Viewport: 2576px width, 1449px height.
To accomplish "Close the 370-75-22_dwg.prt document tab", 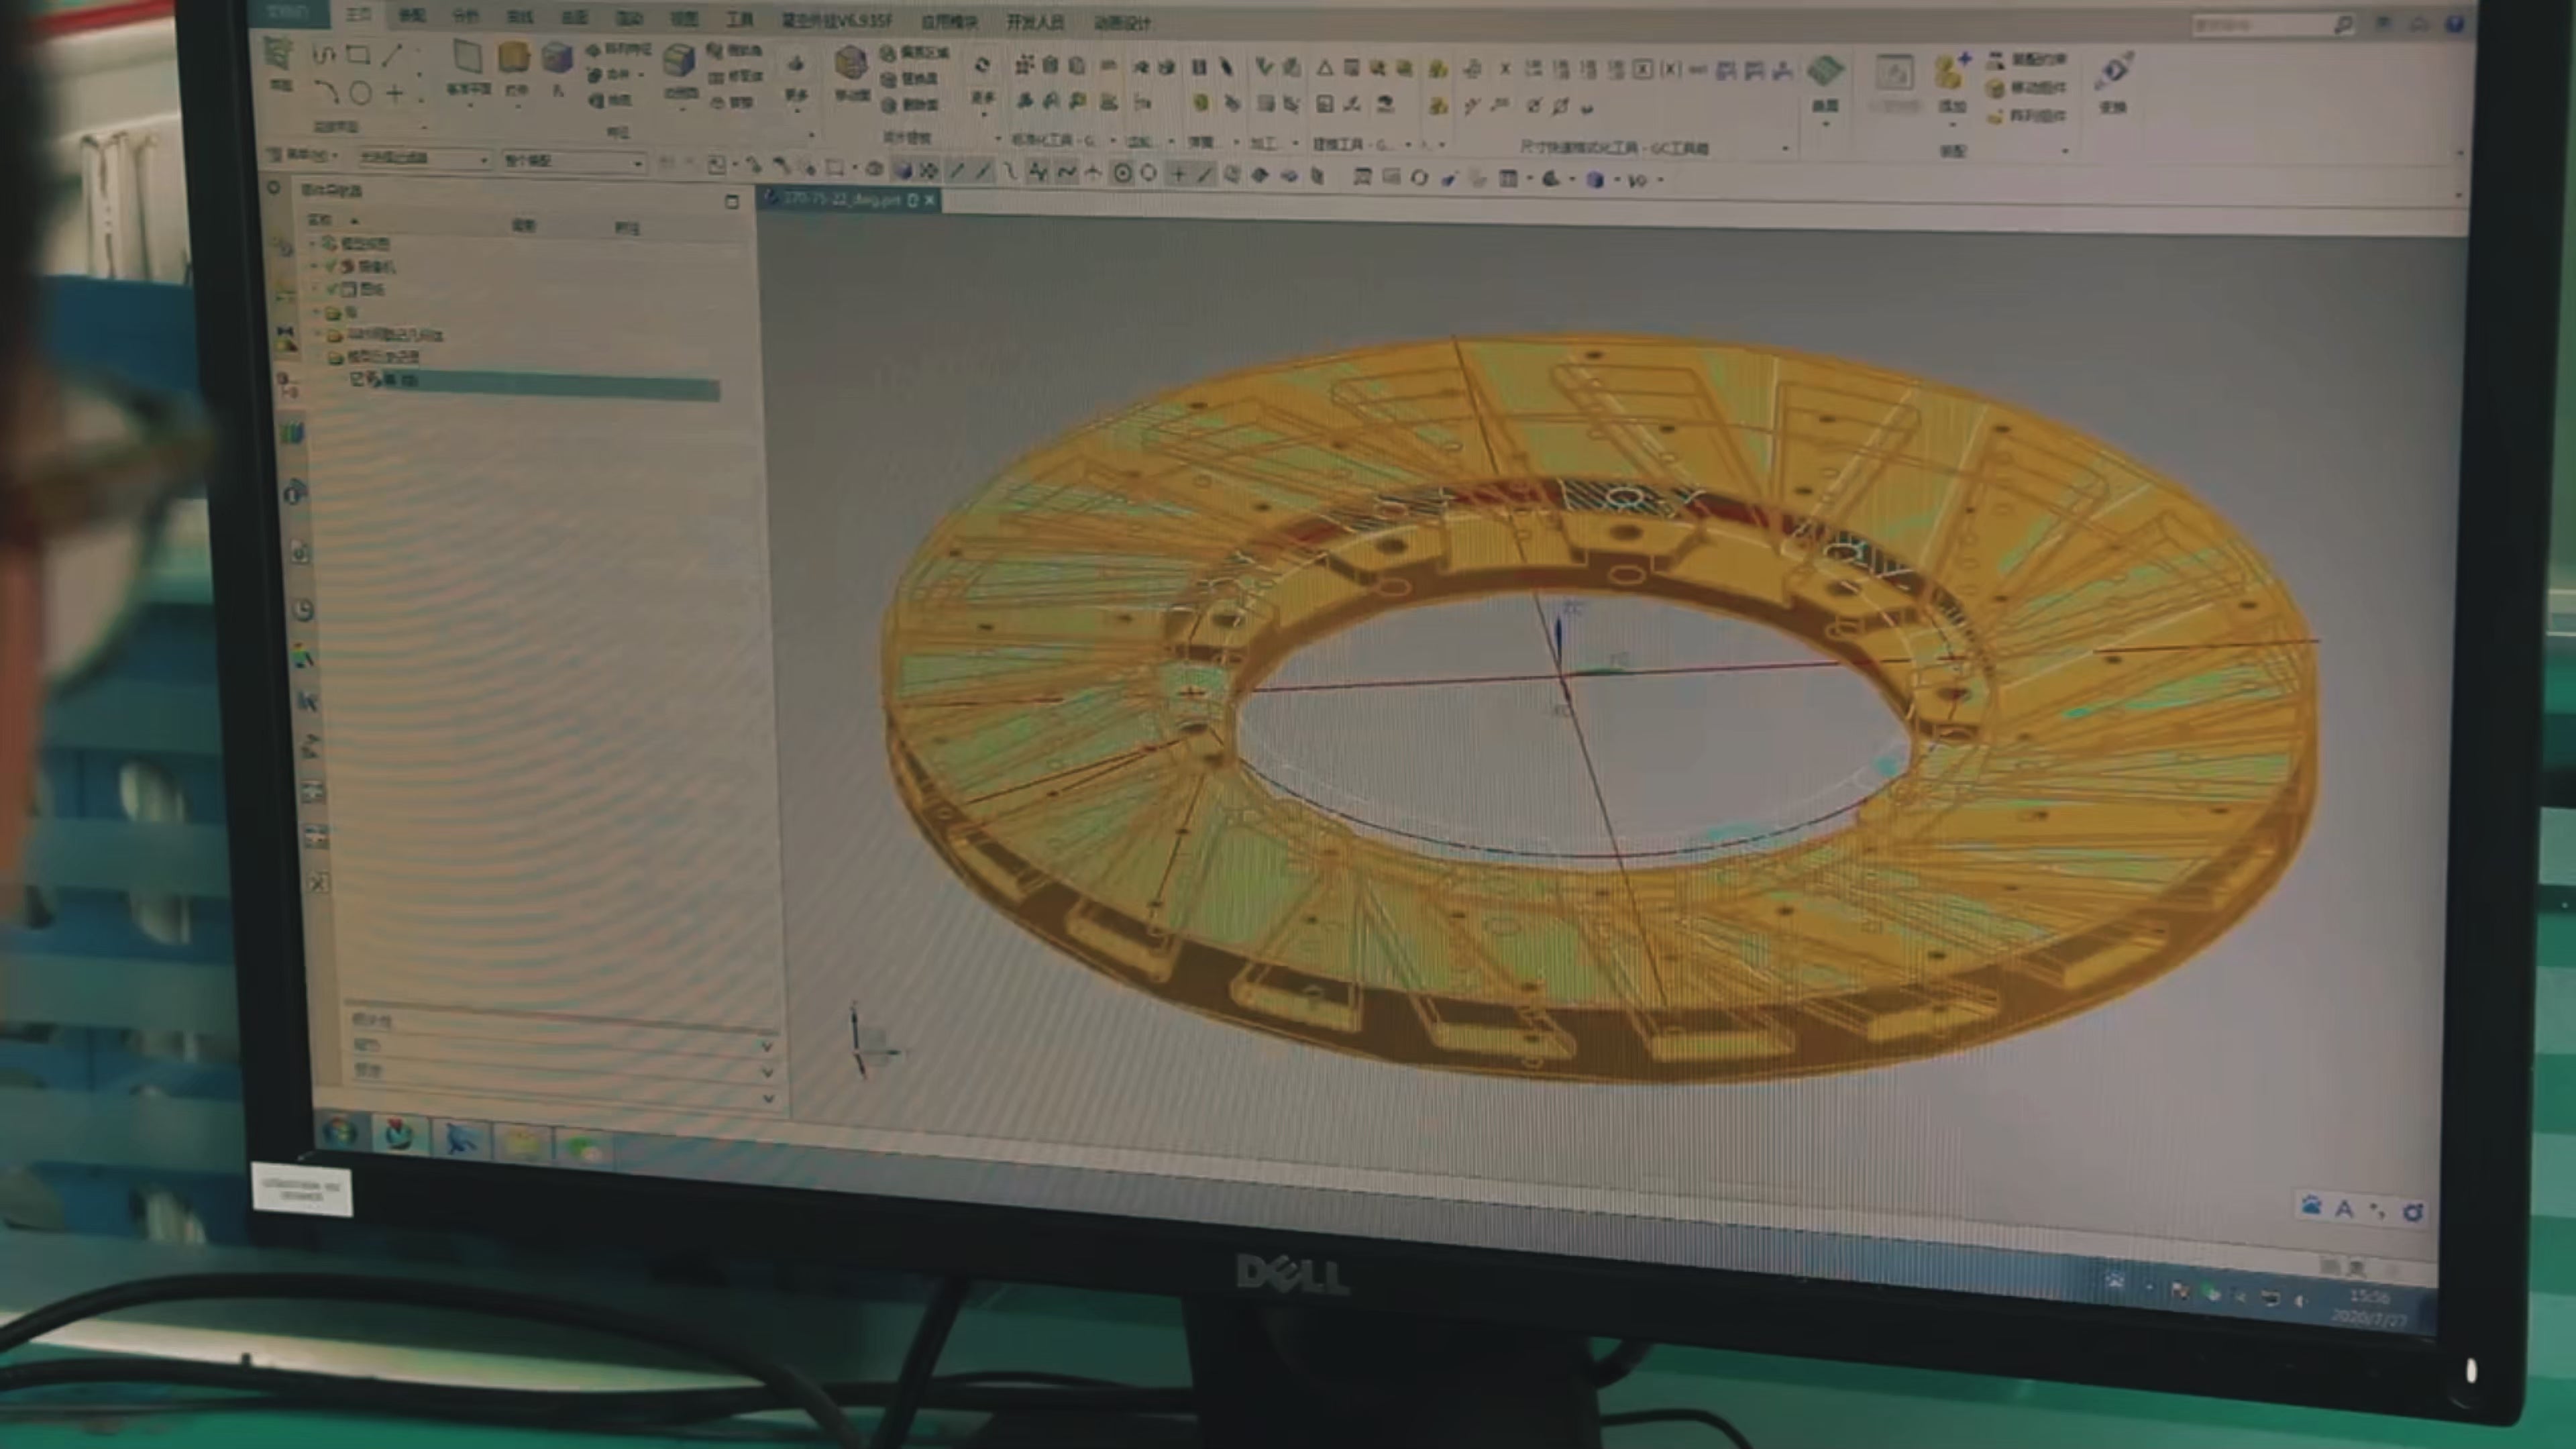I will [x=930, y=200].
